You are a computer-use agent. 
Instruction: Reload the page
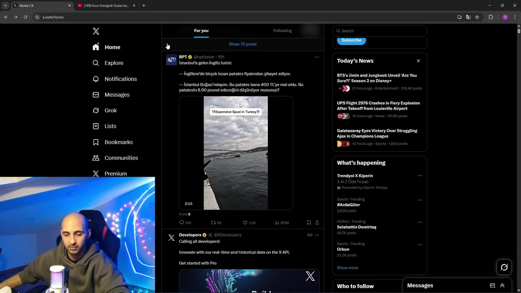pos(25,17)
